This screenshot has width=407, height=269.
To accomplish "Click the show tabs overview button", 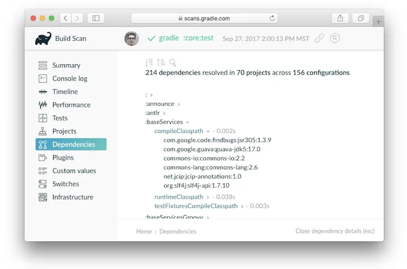I will (361, 18).
